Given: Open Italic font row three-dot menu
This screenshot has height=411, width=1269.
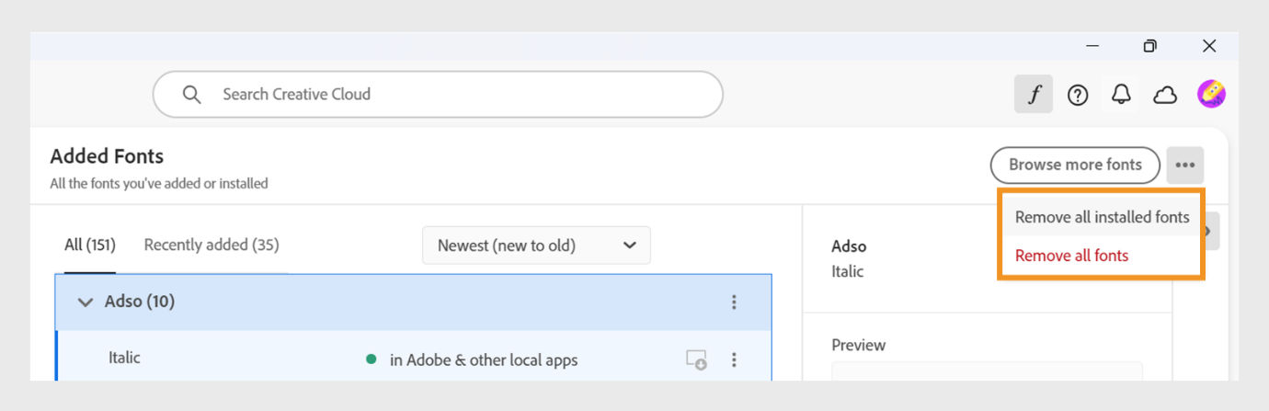Looking at the screenshot, I should point(734,360).
